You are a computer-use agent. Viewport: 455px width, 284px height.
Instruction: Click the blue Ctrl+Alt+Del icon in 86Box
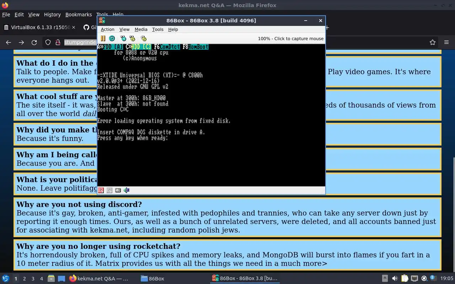(123, 38)
